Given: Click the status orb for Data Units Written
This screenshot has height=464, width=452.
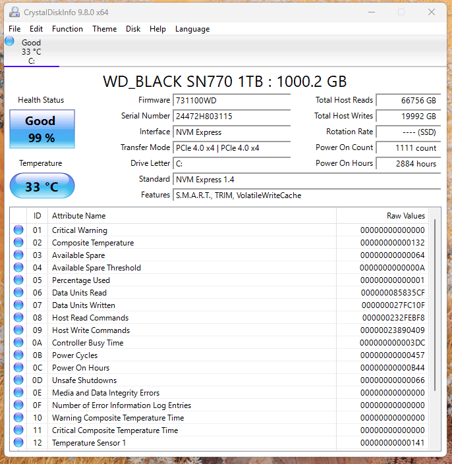Looking at the screenshot, I should pyautogui.click(x=18, y=305).
